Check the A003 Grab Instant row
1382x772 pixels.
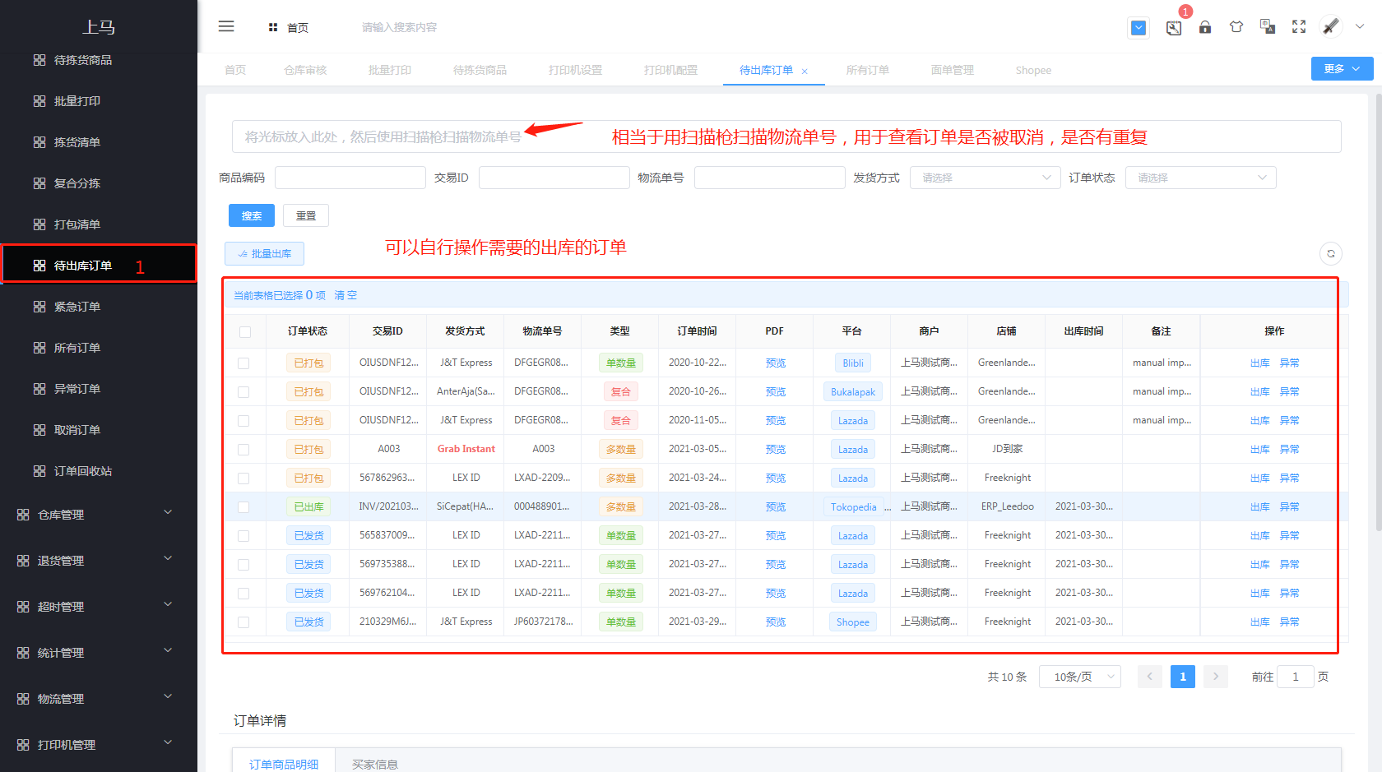pyautogui.click(x=243, y=450)
